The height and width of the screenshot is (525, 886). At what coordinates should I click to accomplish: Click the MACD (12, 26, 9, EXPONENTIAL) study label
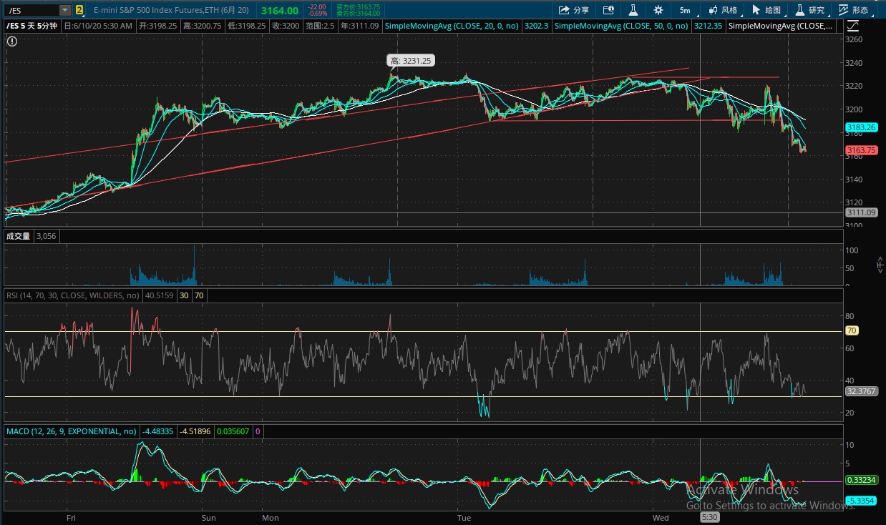72,431
